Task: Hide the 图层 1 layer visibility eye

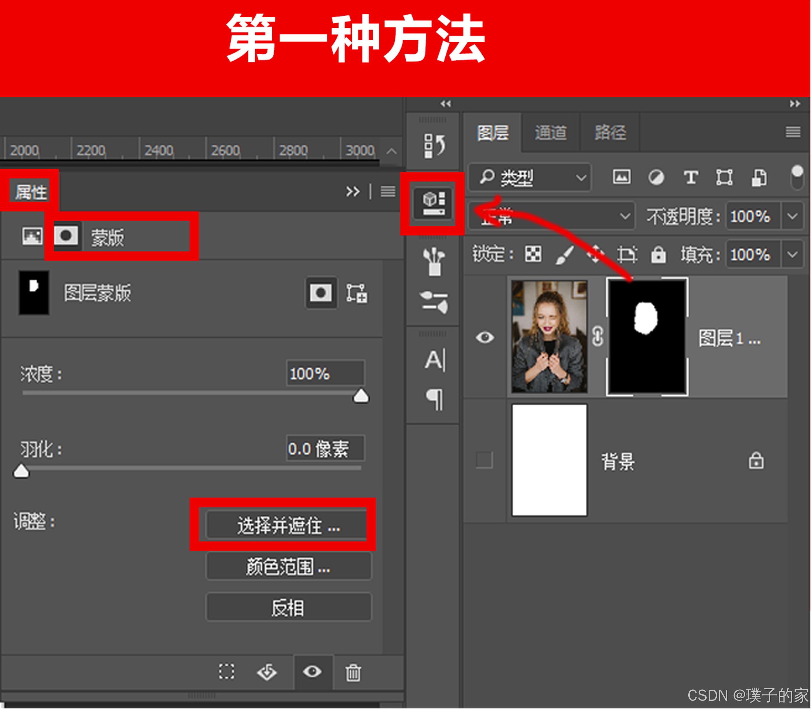Action: [485, 338]
